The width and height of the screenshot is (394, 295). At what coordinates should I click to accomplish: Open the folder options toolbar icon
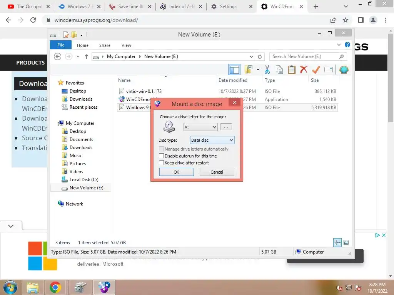249,70
